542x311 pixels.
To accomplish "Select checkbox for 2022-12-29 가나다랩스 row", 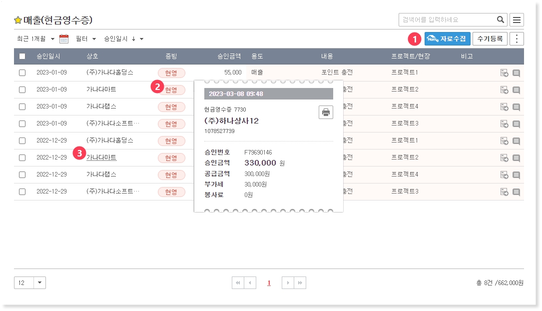I will (x=22, y=175).
